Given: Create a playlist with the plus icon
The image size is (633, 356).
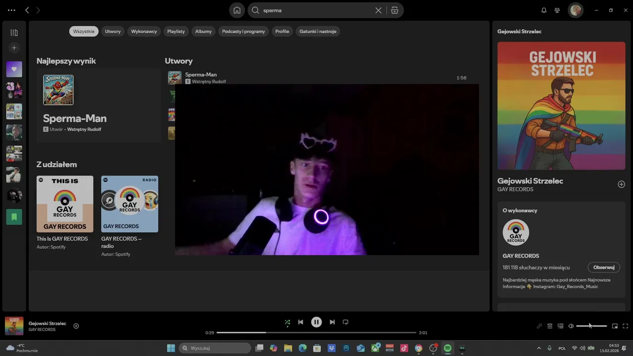Looking at the screenshot, I should (14, 48).
